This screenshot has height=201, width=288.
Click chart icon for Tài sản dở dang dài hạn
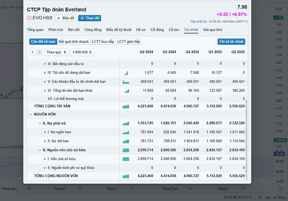coord(126,73)
